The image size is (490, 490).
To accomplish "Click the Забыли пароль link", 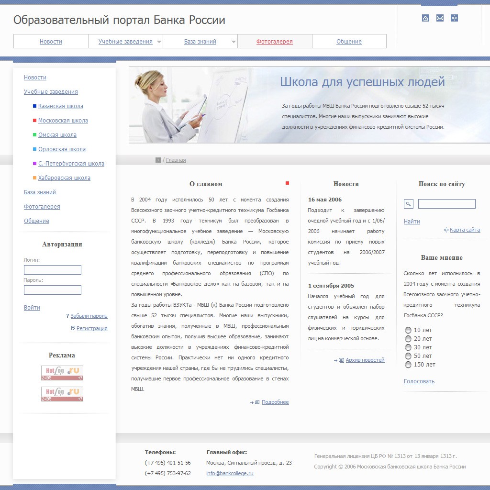I will pos(89,316).
